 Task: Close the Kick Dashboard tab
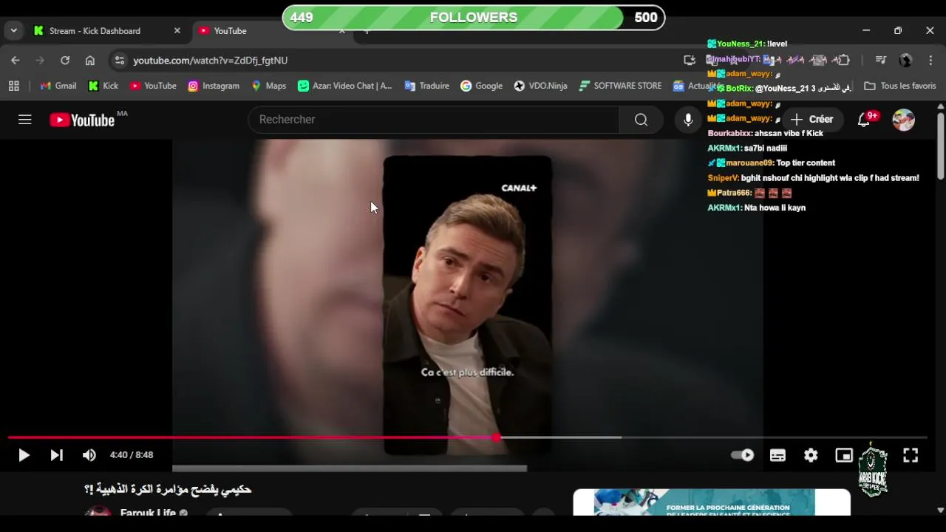point(177,30)
